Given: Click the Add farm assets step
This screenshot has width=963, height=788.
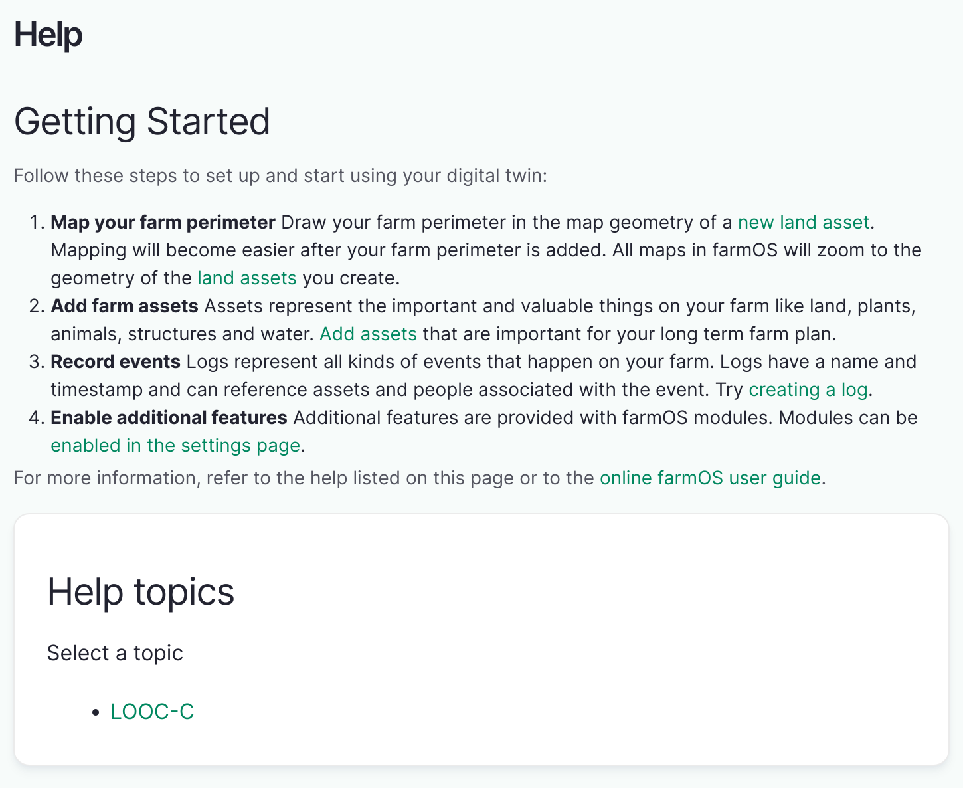Looking at the screenshot, I should coord(124,306).
